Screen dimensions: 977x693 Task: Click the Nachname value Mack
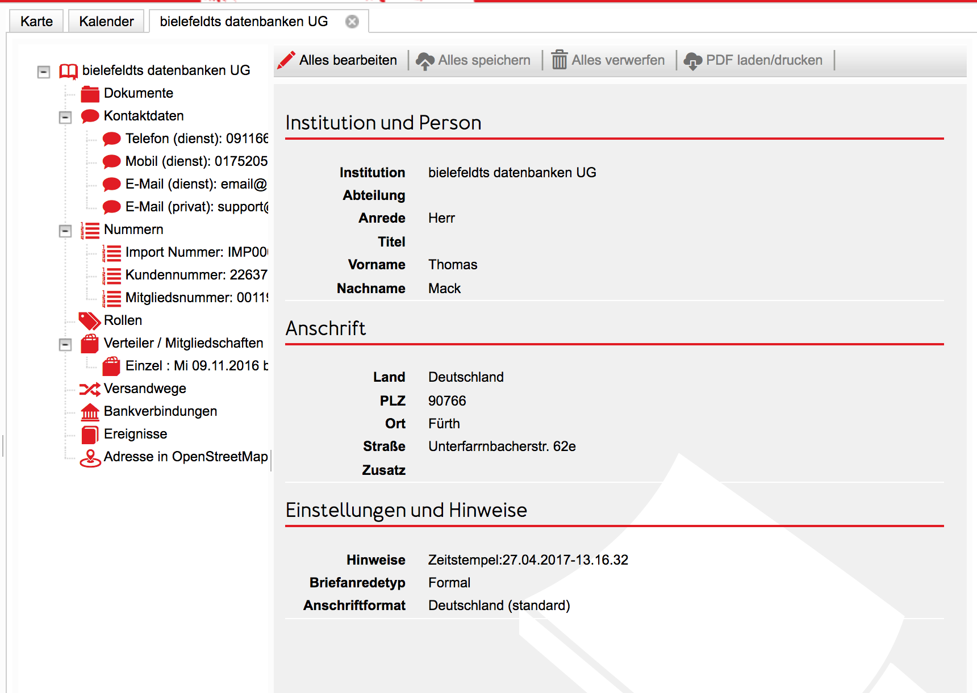[x=444, y=289]
